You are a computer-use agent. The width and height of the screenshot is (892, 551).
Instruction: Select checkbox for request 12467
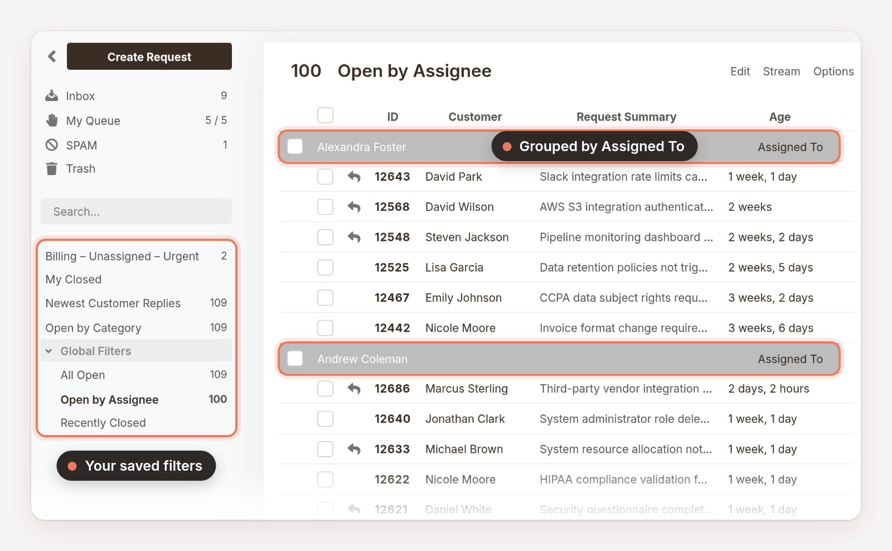pos(325,298)
